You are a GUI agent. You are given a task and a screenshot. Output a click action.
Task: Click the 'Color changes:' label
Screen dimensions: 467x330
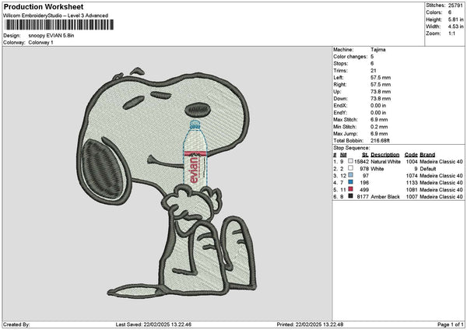pyautogui.click(x=350, y=57)
